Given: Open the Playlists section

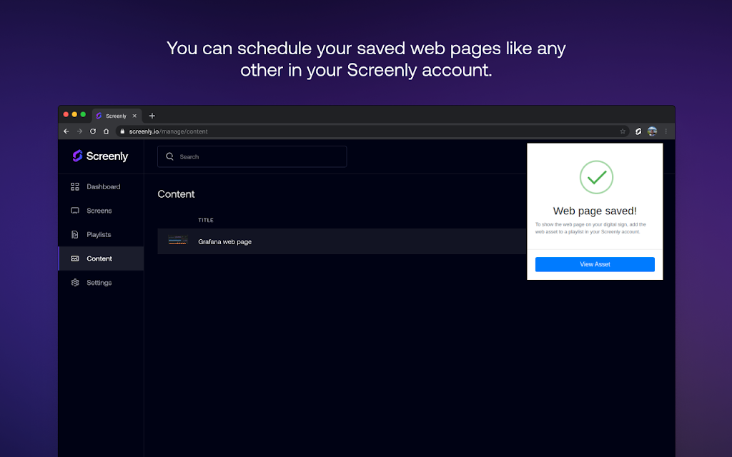Looking at the screenshot, I should point(101,234).
